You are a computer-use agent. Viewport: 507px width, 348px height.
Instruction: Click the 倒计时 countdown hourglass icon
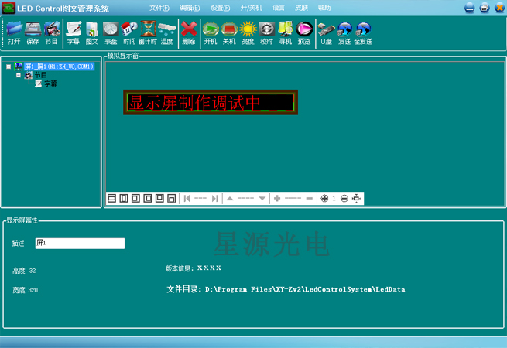click(x=148, y=32)
